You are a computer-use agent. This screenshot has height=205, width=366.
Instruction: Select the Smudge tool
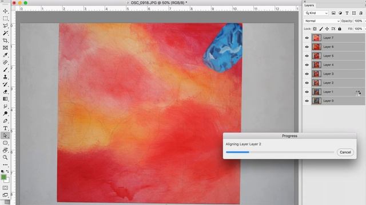point(5,106)
